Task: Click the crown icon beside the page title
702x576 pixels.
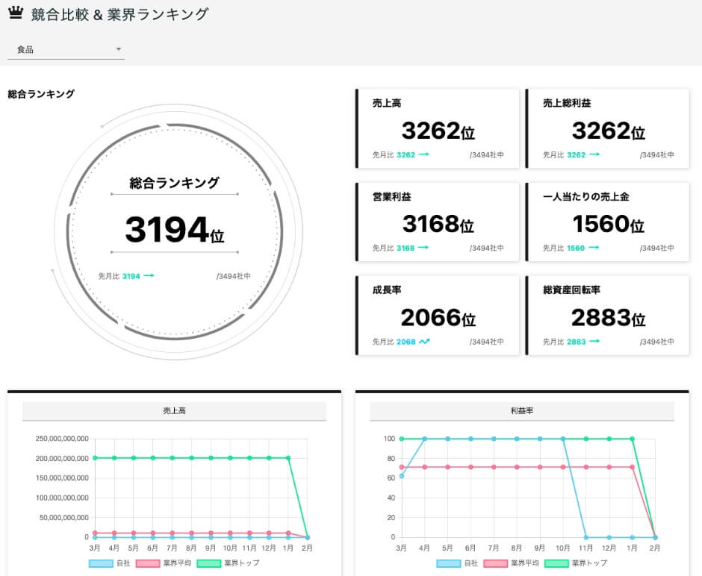Action: (16, 12)
